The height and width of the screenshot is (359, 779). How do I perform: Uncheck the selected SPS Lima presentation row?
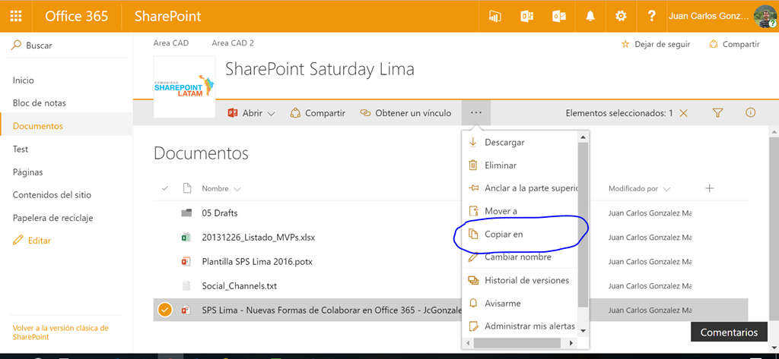click(164, 310)
